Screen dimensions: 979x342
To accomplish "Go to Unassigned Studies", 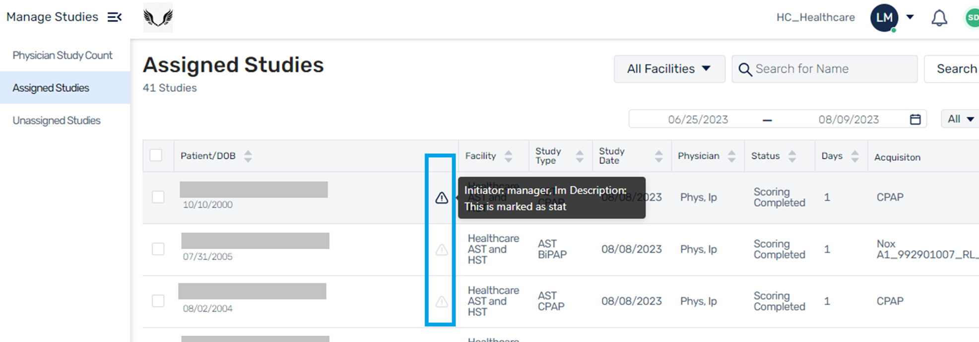I will click(x=57, y=121).
